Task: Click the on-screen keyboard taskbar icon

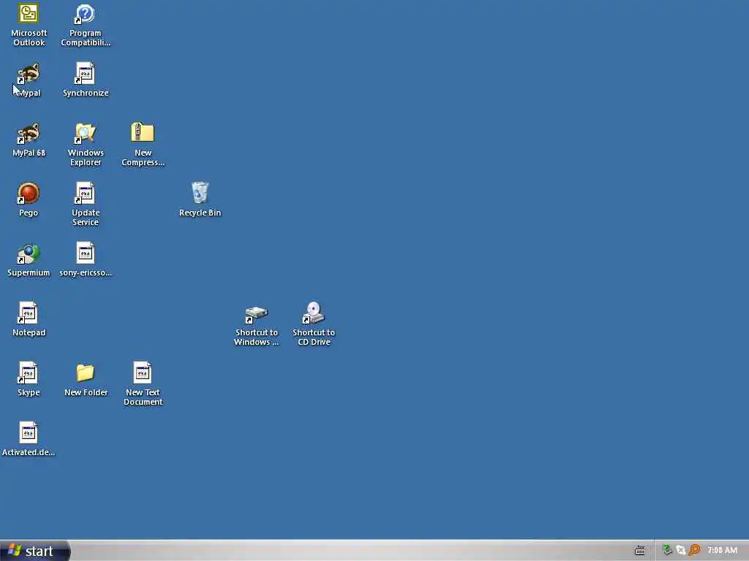Action: pyautogui.click(x=640, y=551)
